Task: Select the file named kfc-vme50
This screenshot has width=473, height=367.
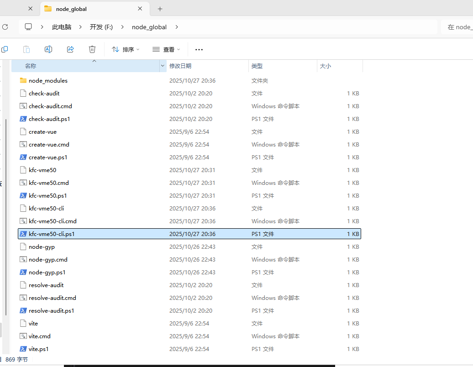Action: [x=42, y=170]
